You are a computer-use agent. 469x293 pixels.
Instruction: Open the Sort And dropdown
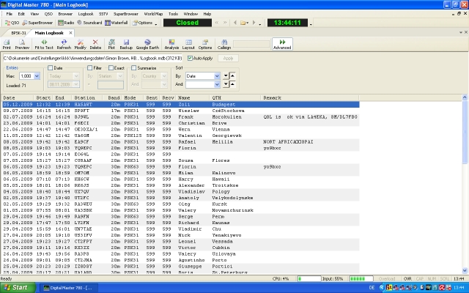coord(217,84)
